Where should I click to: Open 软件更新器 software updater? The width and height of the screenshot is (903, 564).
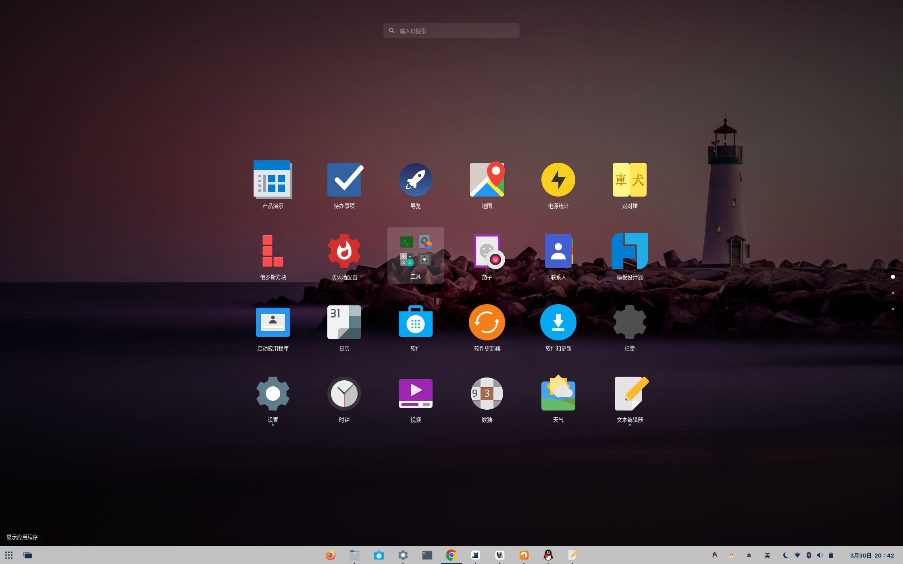tap(487, 323)
